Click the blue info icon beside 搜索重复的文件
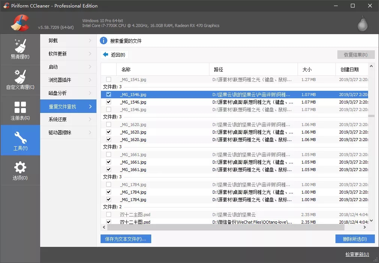 point(104,41)
